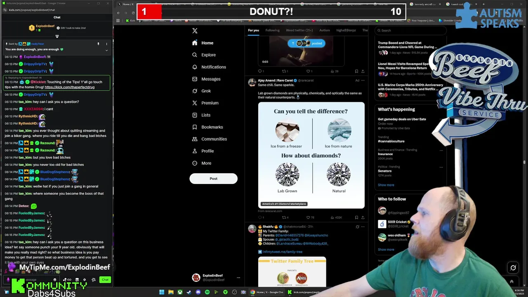This screenshot has height=297, width=528.
Task: Click the Bookmarks ribbon icon
Action: [195, 127]
